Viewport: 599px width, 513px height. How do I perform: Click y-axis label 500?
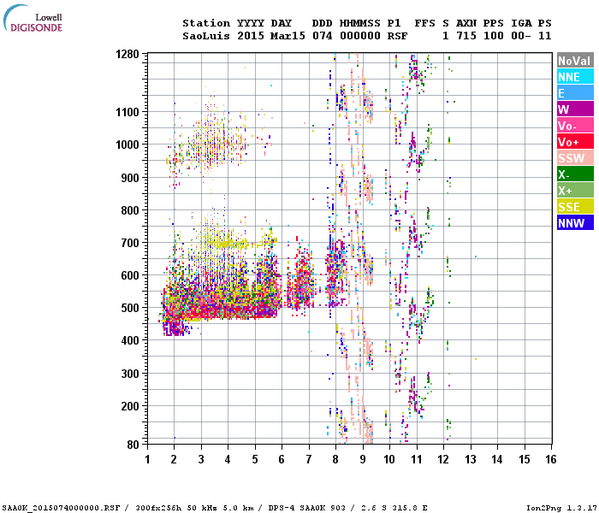pyautogui.click(x=130, y=308)
